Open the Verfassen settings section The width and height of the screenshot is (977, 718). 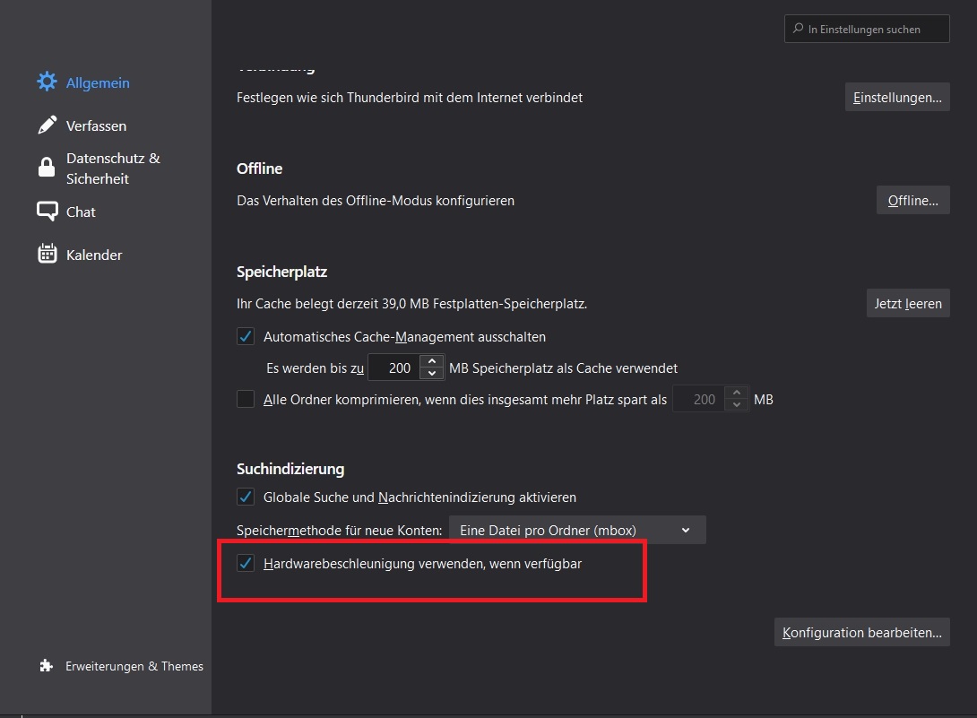(96, 125)
